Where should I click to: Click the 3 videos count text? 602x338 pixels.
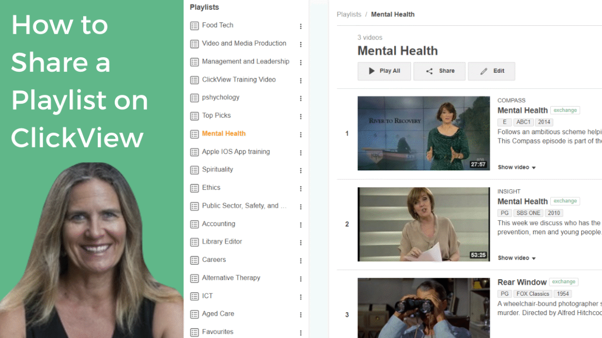click(x=370, y=38)
